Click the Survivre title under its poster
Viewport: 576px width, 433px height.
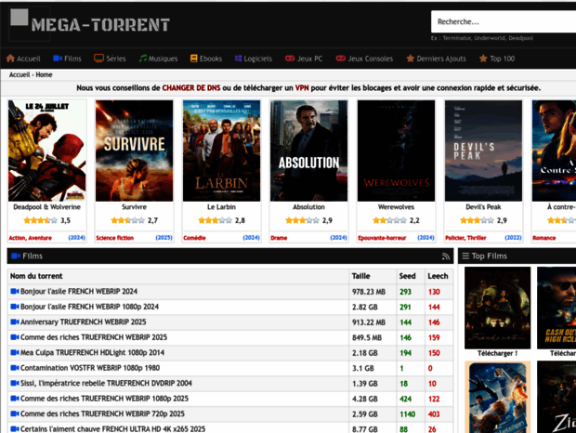[x=134, y=207]
